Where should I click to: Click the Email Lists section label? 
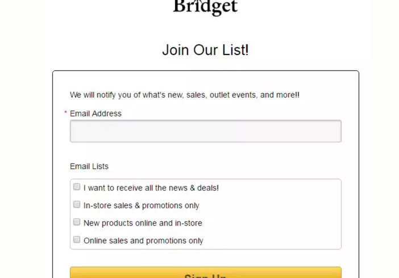89,166
